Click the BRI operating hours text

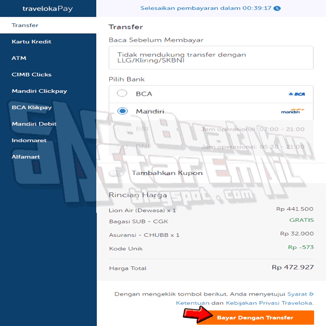tap(253, 129)
